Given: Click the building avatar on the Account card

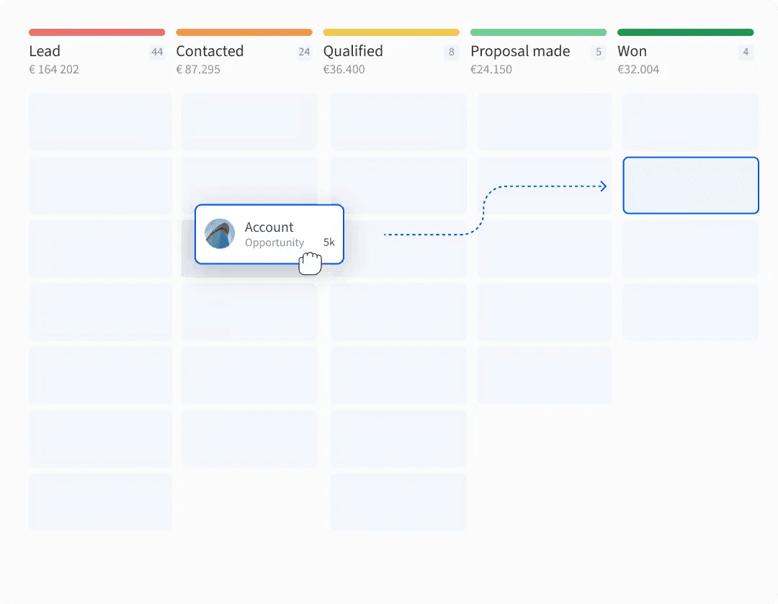Looking at the screenshot, I should click(220, 234).
